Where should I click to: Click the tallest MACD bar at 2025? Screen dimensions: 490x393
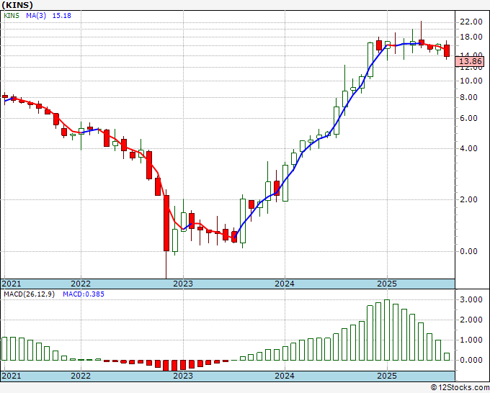pyautogui.click(x=387, y=330)
